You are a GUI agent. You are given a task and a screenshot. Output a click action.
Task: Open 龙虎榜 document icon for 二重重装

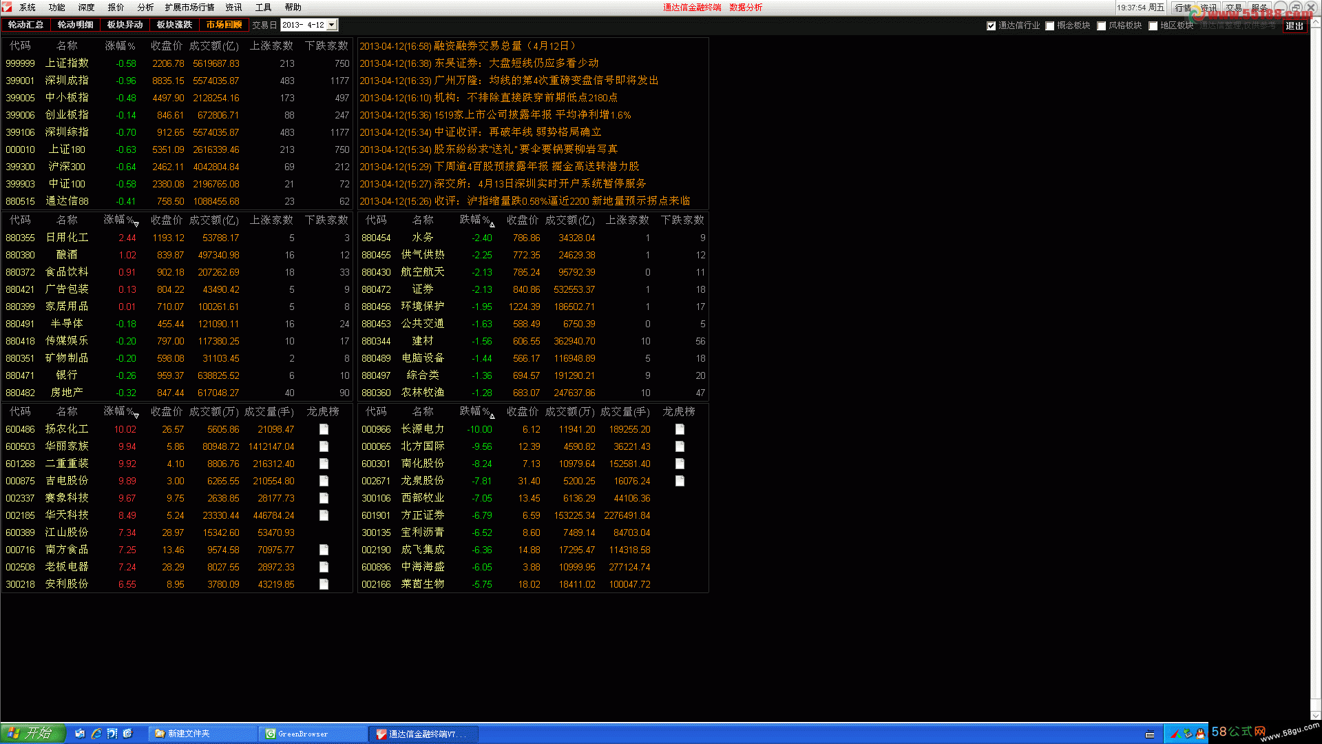click(324, 464)
